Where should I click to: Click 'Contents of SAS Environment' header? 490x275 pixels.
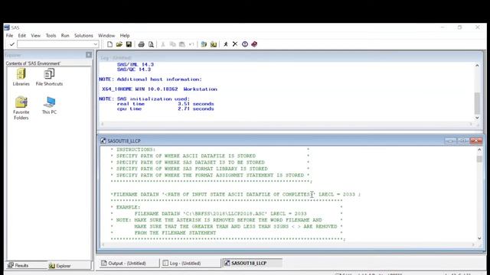tap(33, 63)
